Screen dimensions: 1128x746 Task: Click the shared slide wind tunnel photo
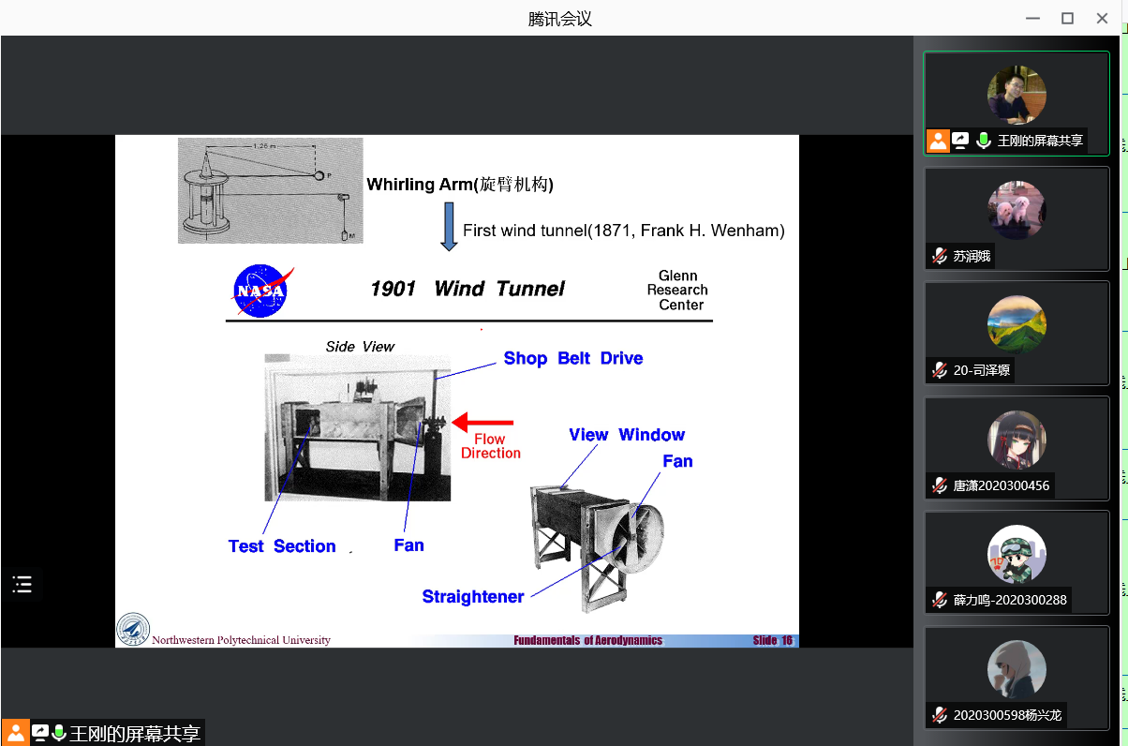357,427
